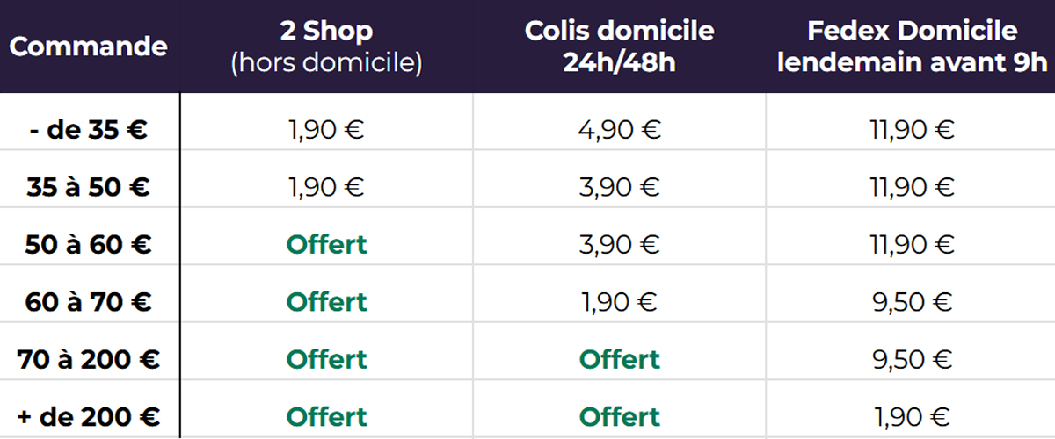Select the Colis domicile 24h/48h header
Viewport: 1055px width, 439px height.
tap(619, 47)
